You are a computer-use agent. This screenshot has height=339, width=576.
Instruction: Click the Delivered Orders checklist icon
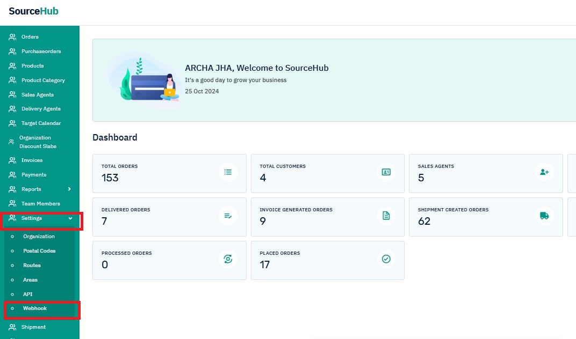click(x=228, y=216)
